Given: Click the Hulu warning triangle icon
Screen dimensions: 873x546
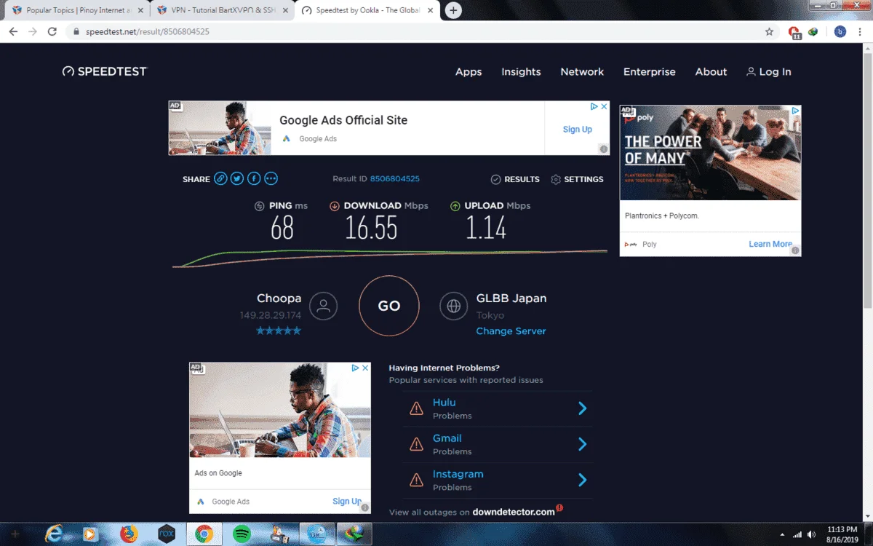Looking at the screenshot, I should tap(416, 408).
